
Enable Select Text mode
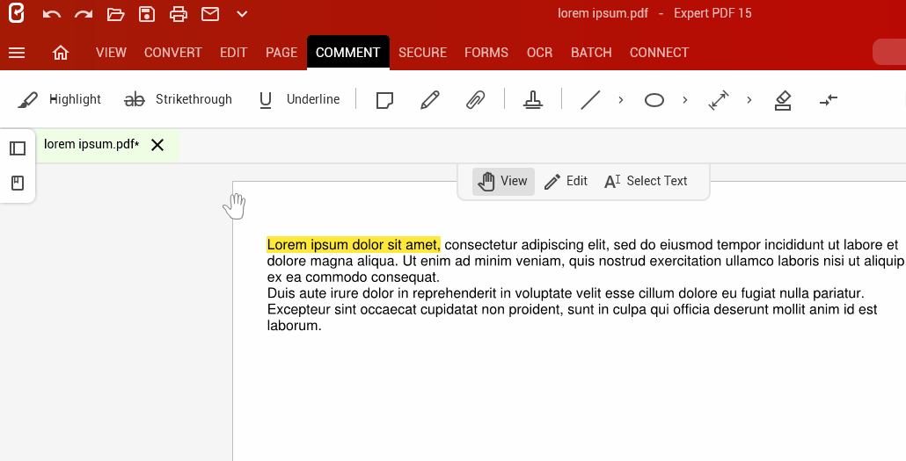coord(646,182)
